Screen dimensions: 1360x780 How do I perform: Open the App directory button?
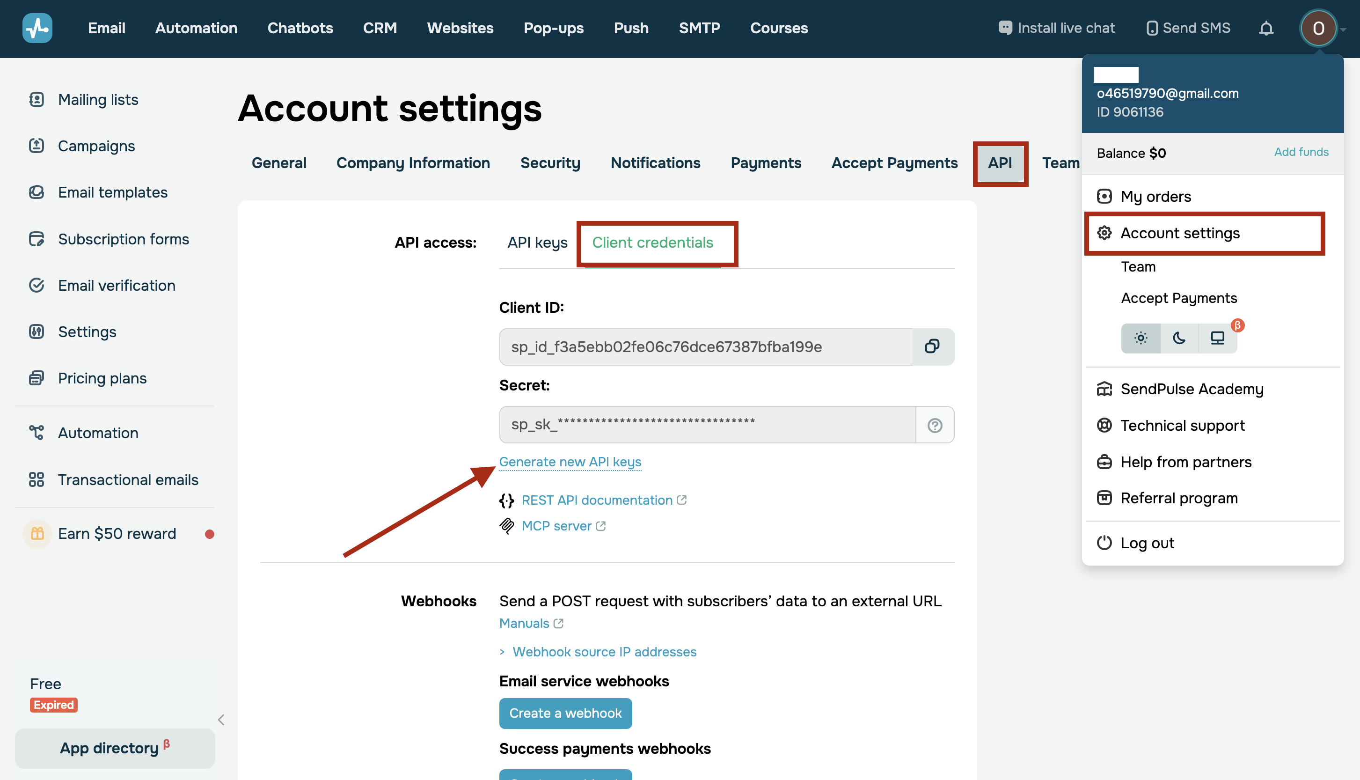point(115,748)
